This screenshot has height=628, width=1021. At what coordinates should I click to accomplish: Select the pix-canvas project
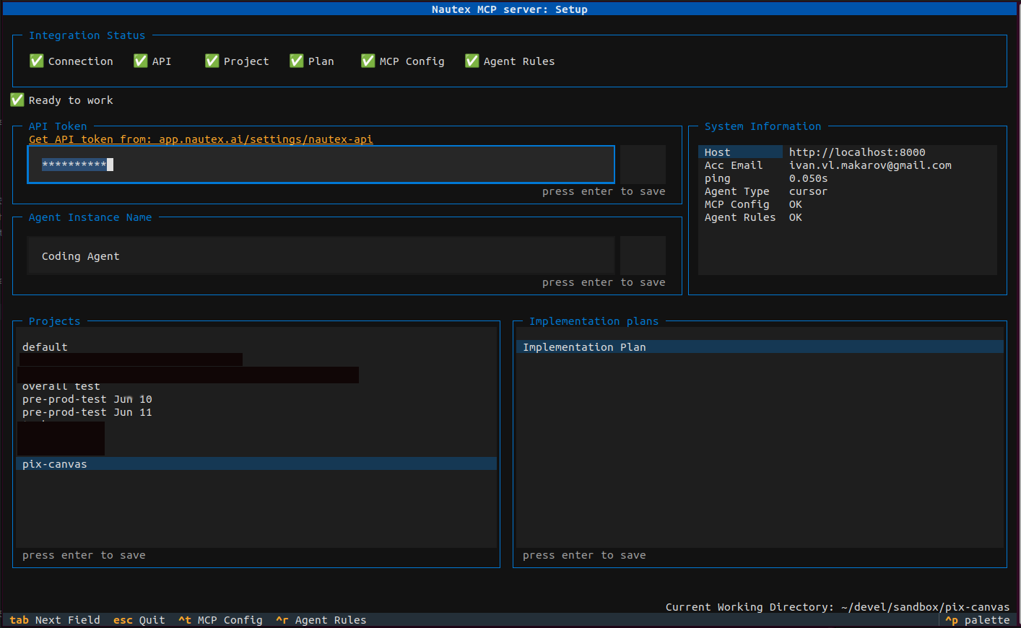click(x=55, y=464)
